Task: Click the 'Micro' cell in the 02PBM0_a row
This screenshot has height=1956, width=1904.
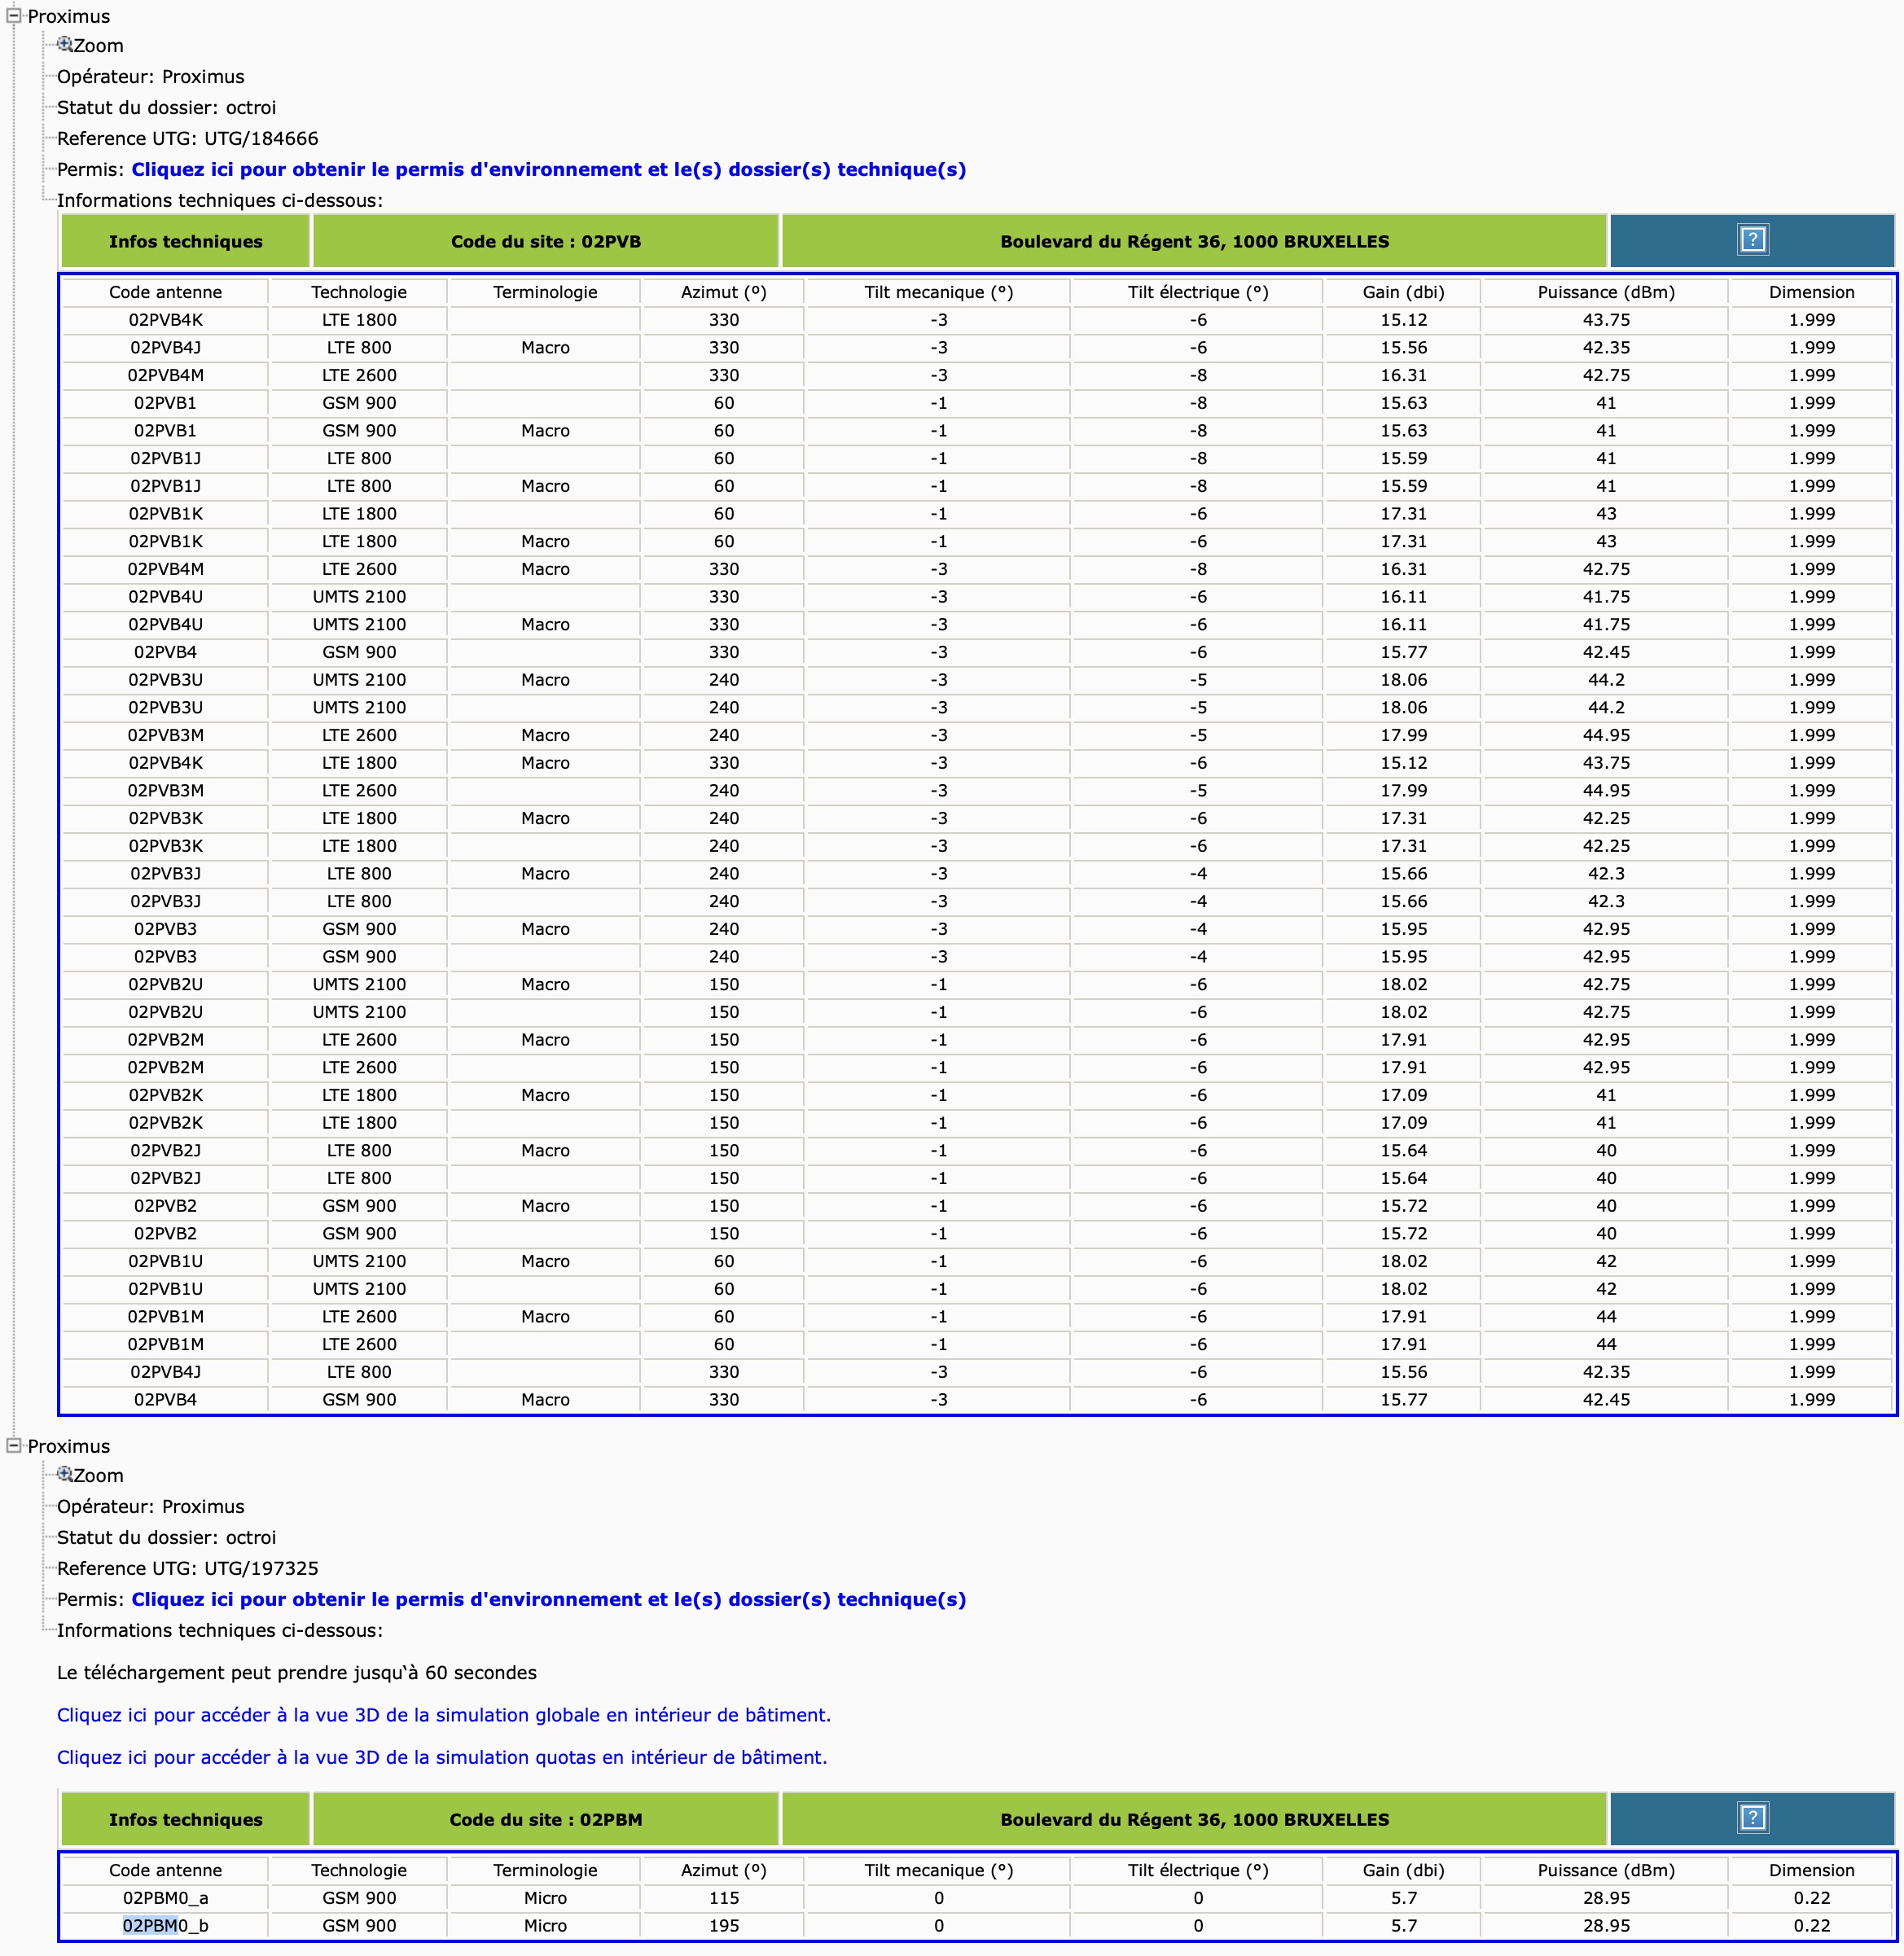Action: coord(545,1898)
